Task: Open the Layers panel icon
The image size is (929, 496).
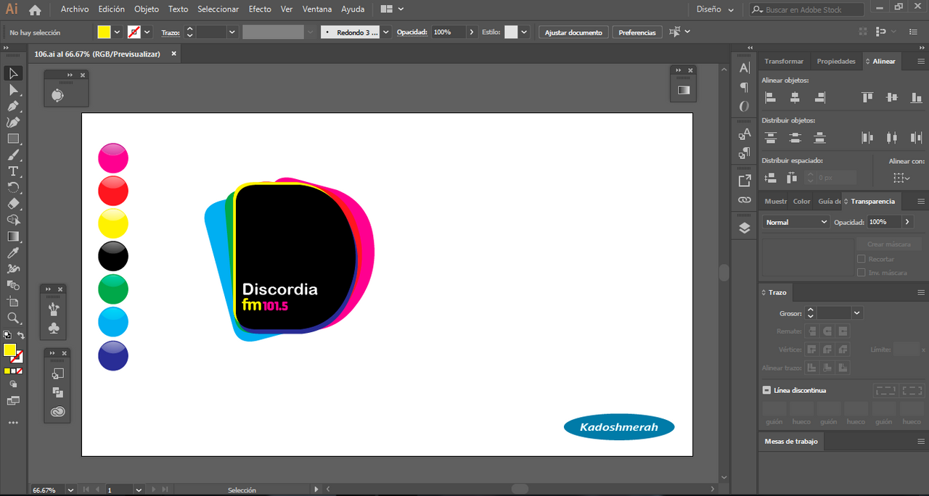Action: coord(744,228)
